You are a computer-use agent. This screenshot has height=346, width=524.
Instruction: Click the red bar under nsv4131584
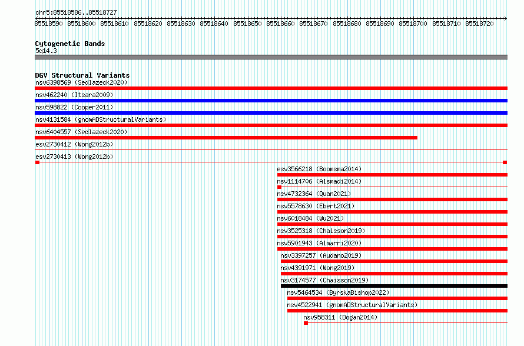tap(271, 125)
